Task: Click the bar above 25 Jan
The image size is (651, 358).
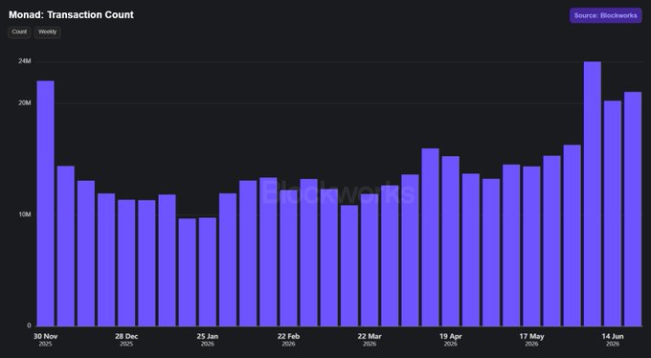Action: [x=208, y=272]
